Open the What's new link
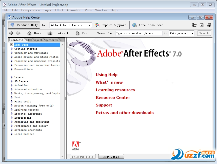The image size is (217, 164). coord(109,82)
